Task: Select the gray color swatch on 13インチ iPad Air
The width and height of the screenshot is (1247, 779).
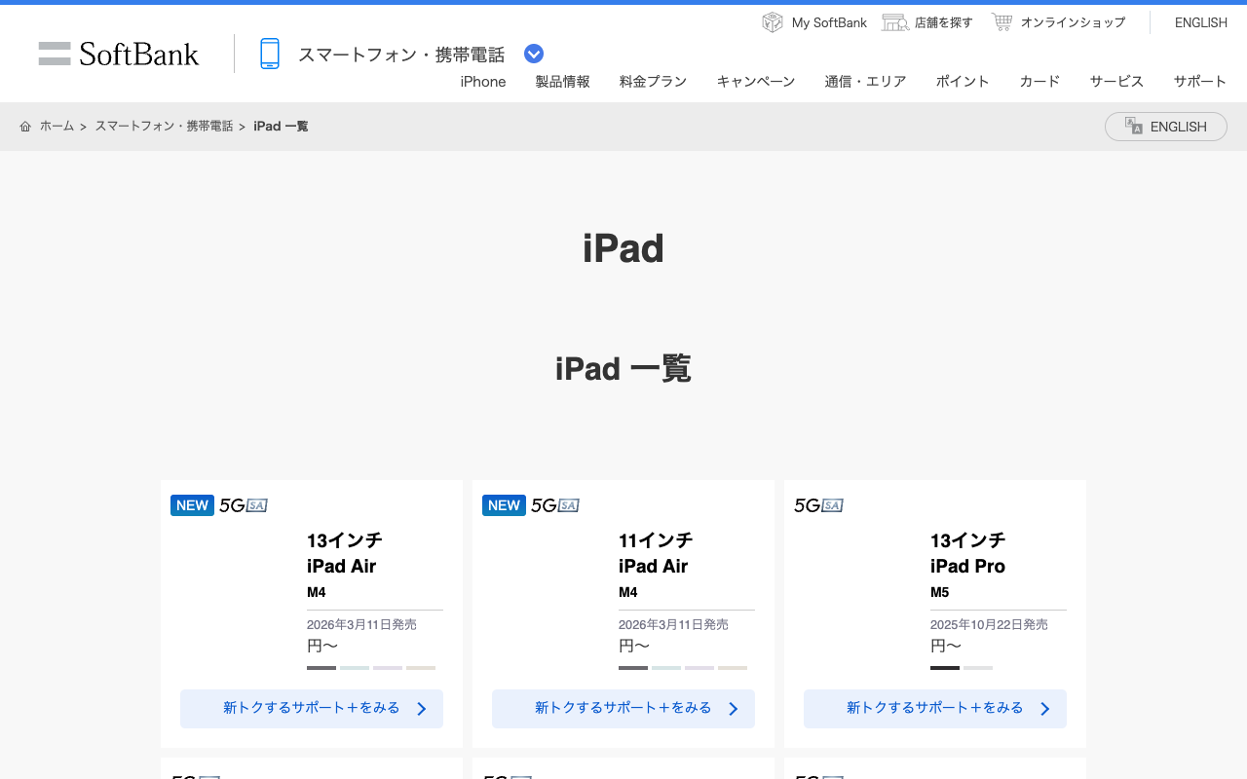Action: (x=321, y=668)
